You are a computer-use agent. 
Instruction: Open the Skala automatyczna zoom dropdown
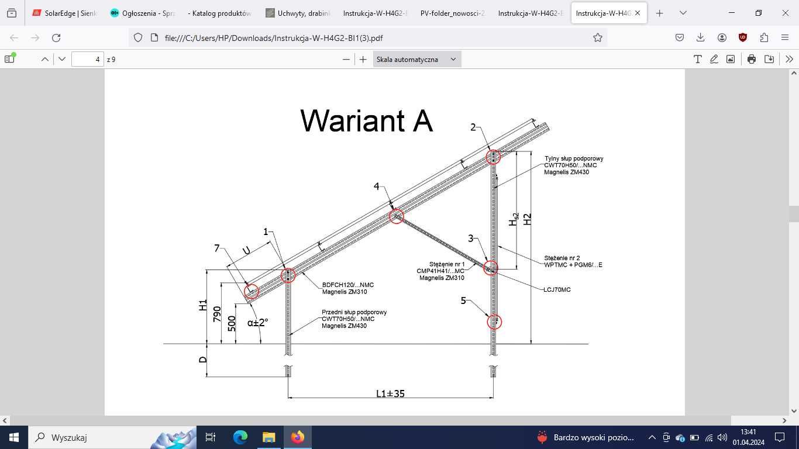coord(417,59)
